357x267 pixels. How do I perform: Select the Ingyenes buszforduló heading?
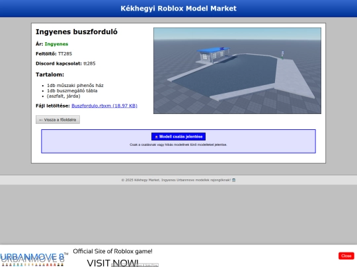click(77, 32)
